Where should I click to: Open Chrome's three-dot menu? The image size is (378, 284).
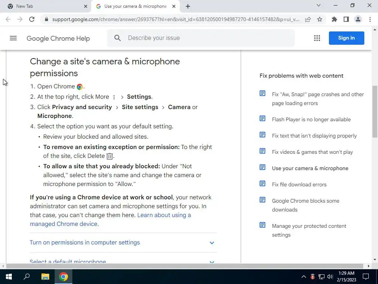point(370,19)
